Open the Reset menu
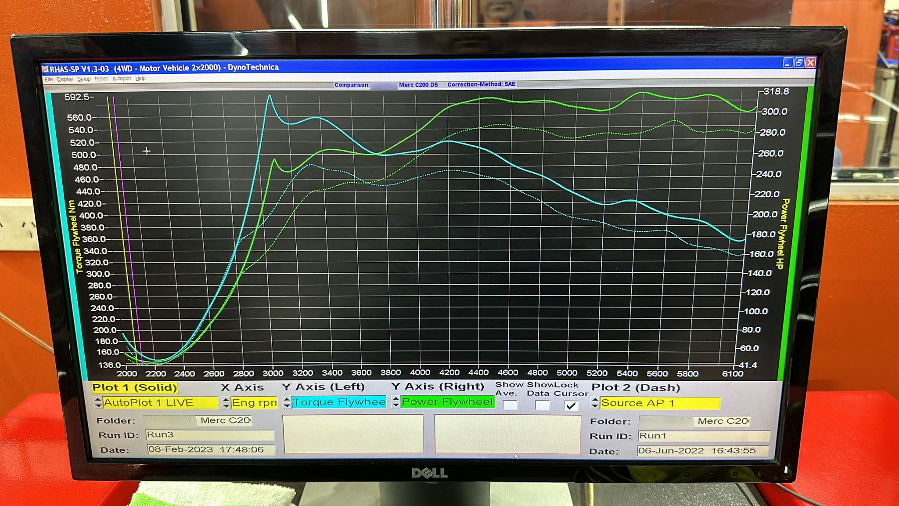 pos(101,79)
